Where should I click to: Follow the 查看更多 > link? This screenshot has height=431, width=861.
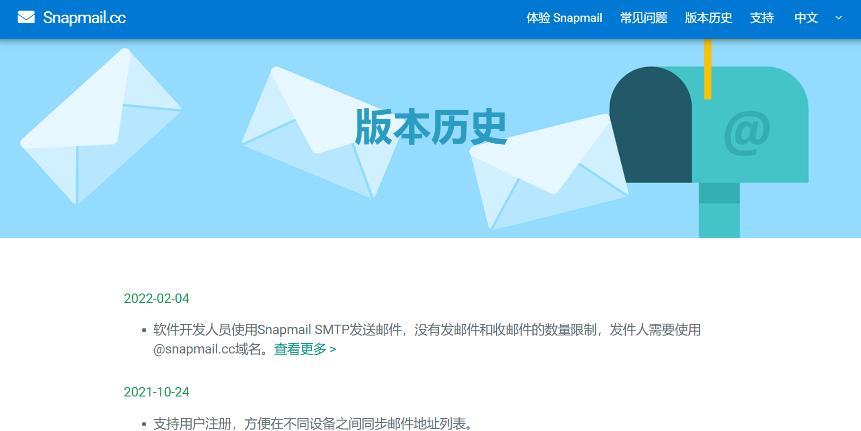305,349
